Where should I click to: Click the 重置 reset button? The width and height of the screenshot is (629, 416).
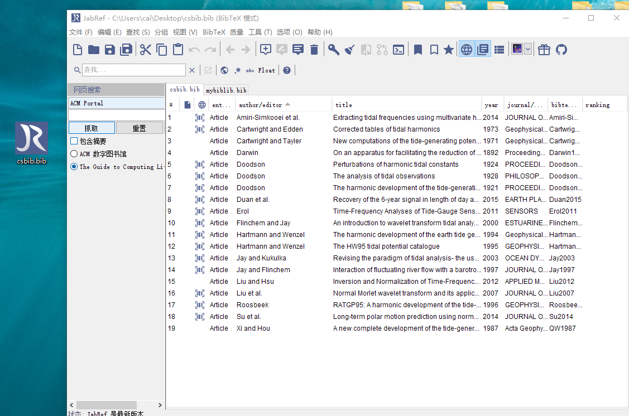click(x=140, y=128)
